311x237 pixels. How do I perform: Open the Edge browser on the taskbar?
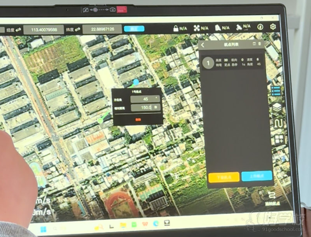tap(156, 223)
